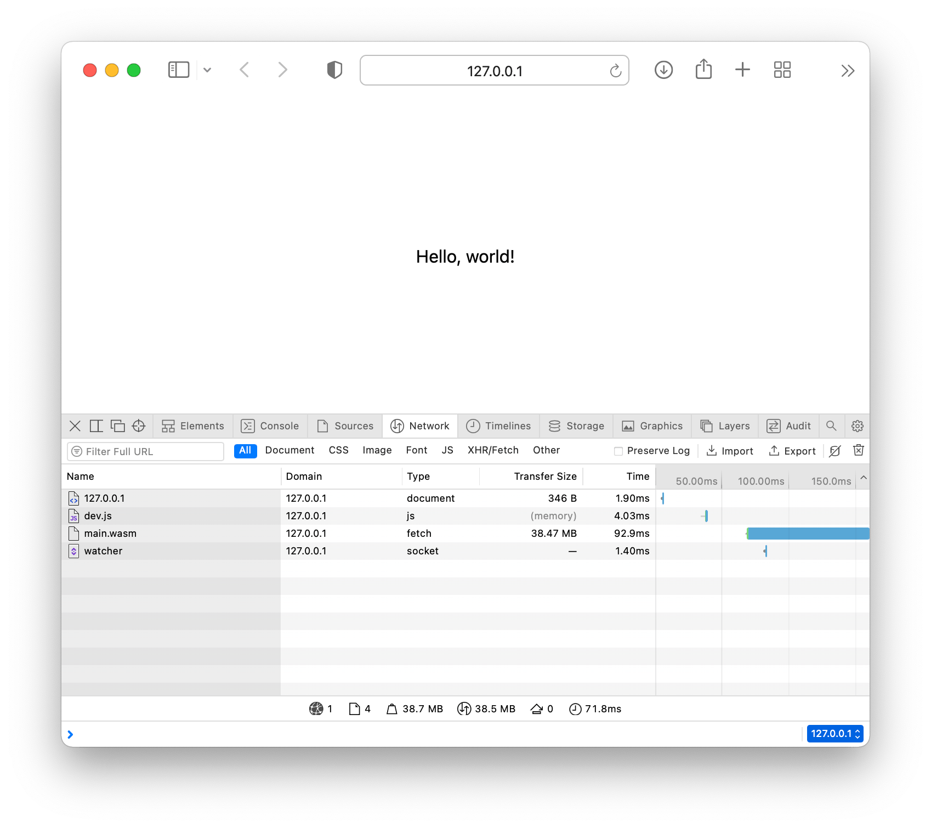Close Web Inspector with the X icon
This screenshot has height=828, width=931.
coord(75,426)
